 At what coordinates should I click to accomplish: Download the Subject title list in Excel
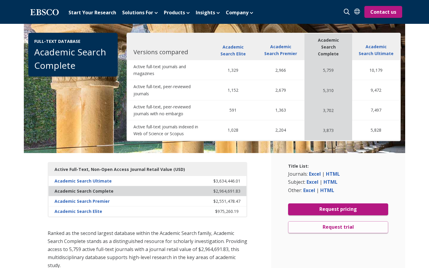pos(312,182)
